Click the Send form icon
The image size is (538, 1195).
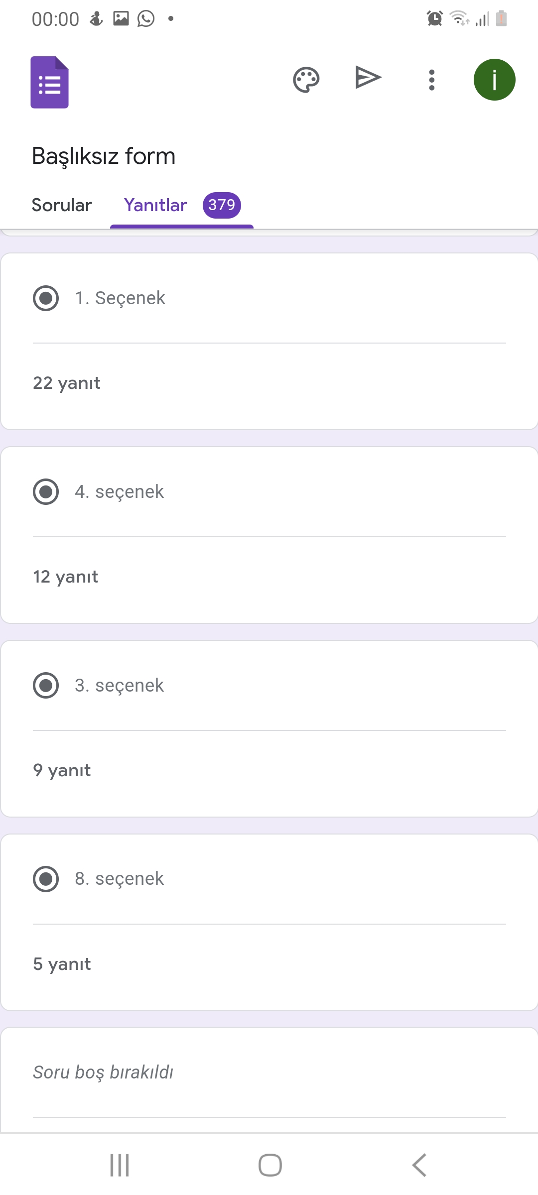[368, 79]
